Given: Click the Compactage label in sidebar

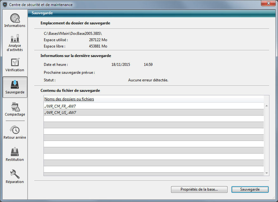Looking at the screenshot, I should (15, 114).
